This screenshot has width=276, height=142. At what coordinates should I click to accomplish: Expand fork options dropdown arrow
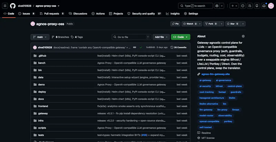[x=221, y=24]
